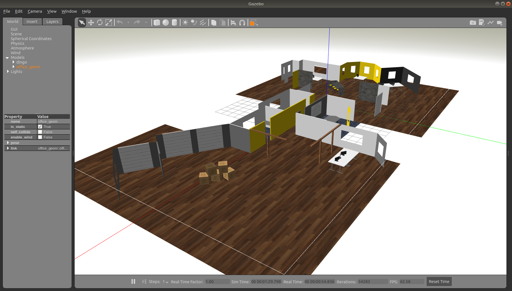The image size is (512, 291).
Task: Open the data logging icon
Action: tap(482, 23)
